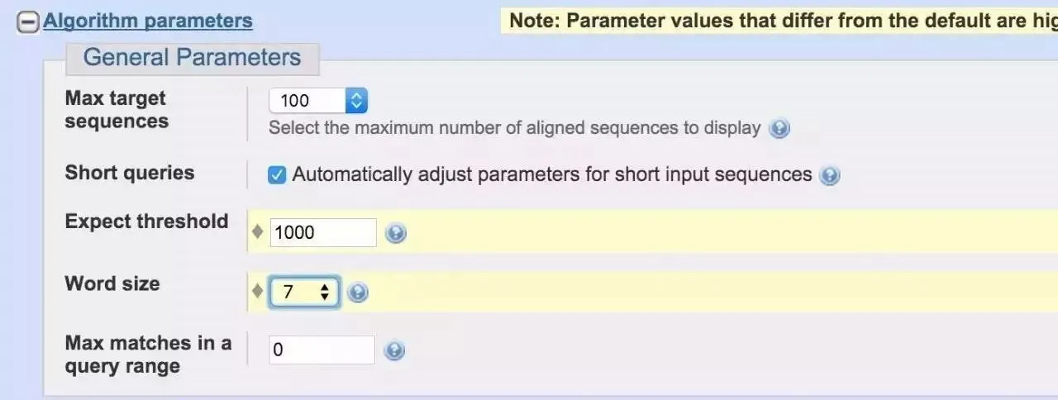
Task: Click the Word size label
Action: click(x=112, y=283)
